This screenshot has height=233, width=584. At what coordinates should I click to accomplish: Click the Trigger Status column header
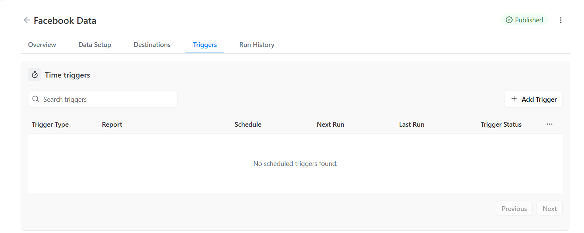tap(501, 125)
